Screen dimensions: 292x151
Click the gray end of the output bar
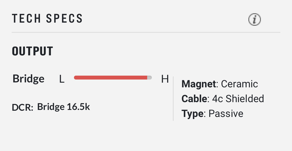click(x=150, y=77)
